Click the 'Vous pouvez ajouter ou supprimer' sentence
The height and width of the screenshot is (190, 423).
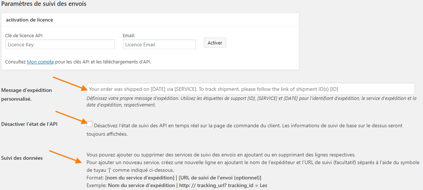(x=221, y=155)
